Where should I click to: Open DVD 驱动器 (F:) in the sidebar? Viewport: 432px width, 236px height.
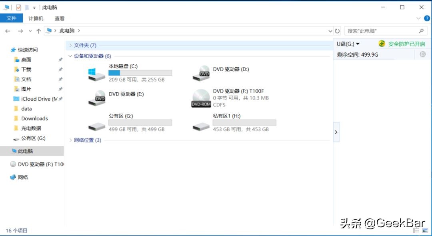pyautogui.click(x=41, y=165)
